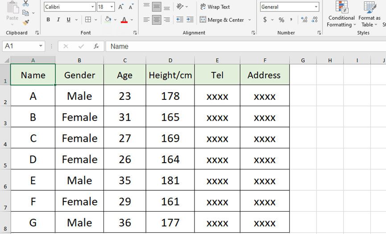Open the font size 18 dropdown
Viewport: 386px width, 234px height.
pos(112,7)
